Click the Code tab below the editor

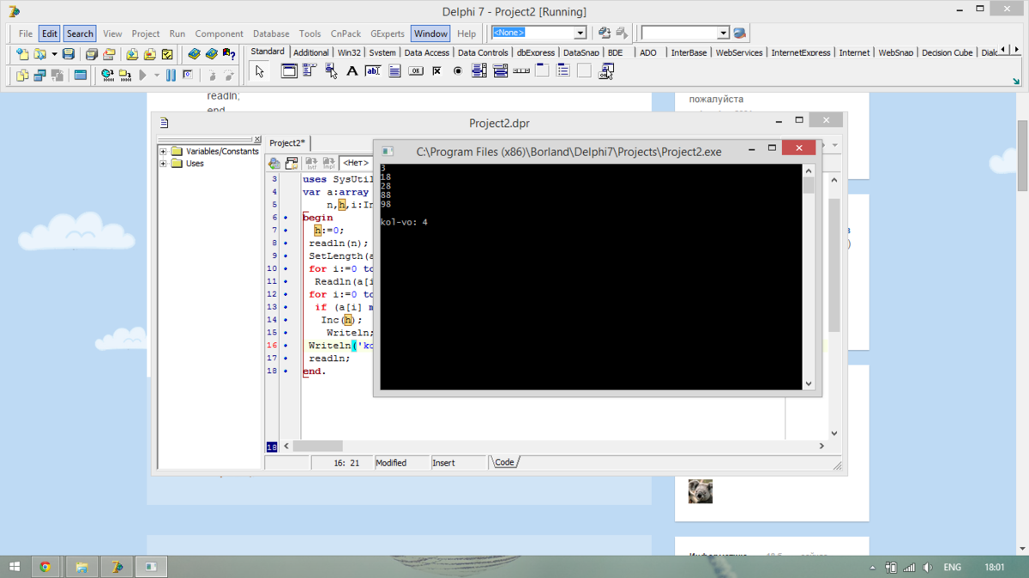point(504,462)
